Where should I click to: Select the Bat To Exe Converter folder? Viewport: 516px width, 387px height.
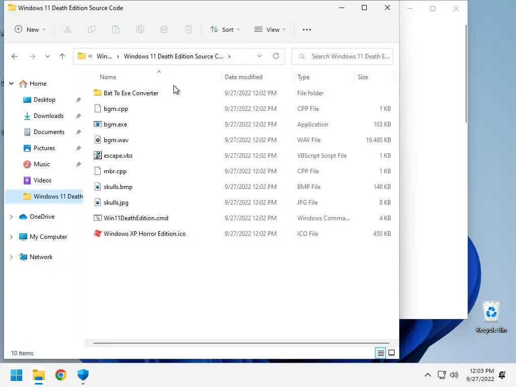coord(131,93)
